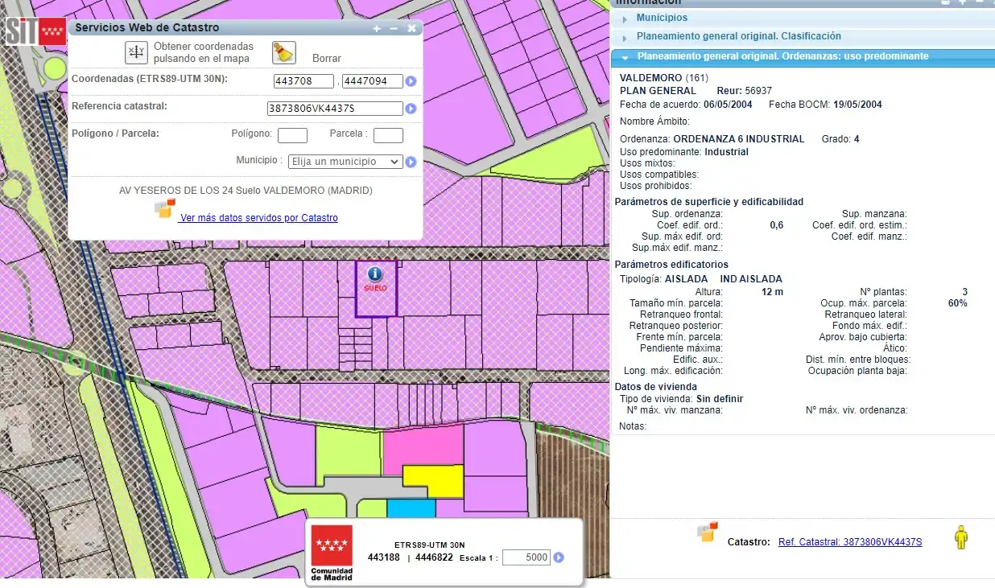
Task: Select the ORDENANZA 6 INDUSTRIAL text
Action: point(738,139)
